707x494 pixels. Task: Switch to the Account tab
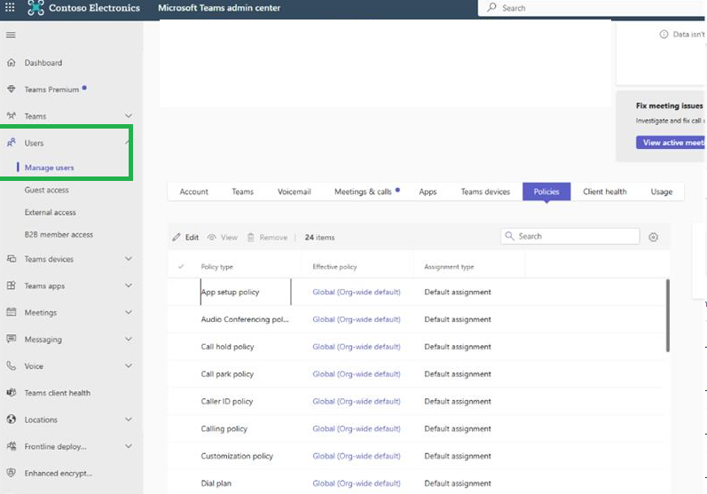pos(194,192)
